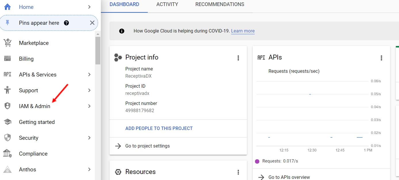
Task: Click the Home house icon
Action: pos(7,7)
